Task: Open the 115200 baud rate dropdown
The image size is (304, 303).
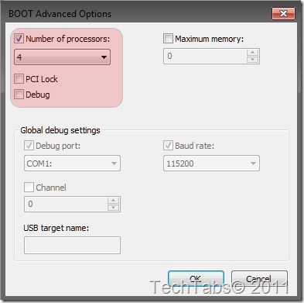Action: click(211, 164)
